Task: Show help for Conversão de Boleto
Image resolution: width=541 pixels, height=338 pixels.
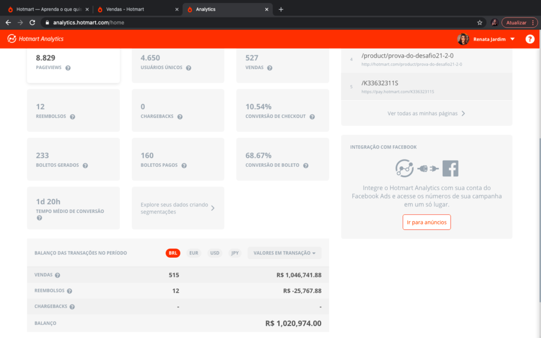Action: [306, 165]
